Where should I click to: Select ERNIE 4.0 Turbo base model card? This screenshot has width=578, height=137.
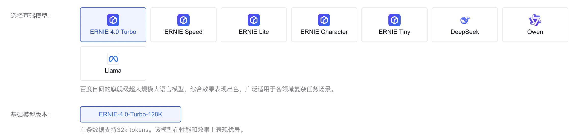(x=113, y=25)
